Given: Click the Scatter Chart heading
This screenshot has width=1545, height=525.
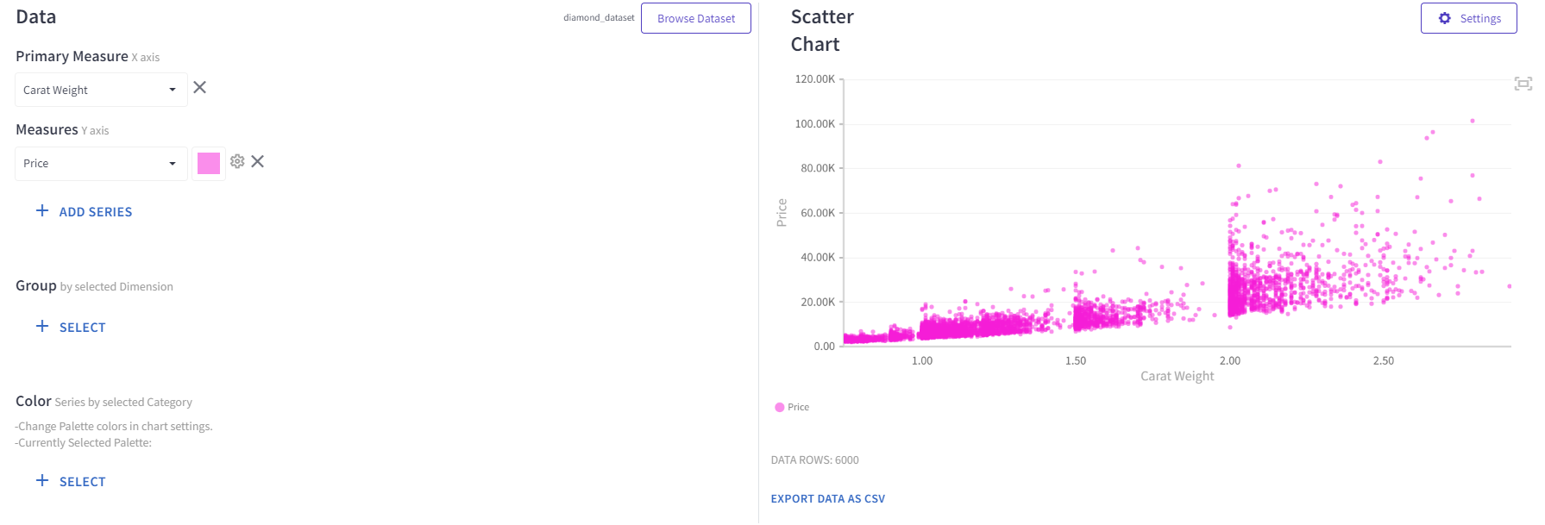Looking at the screenshot, I should (x=822, y=30).
